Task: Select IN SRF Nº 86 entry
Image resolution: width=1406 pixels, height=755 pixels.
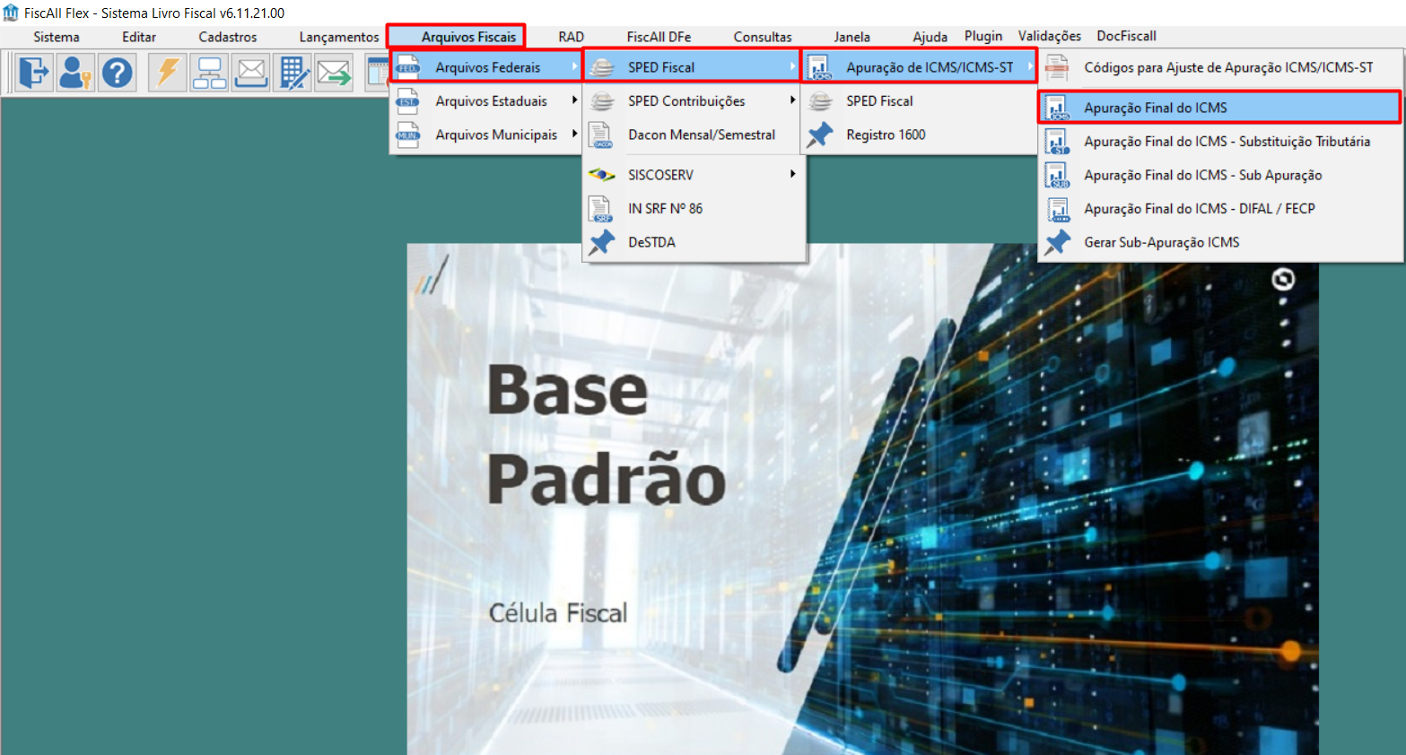Action: point(692,208)
